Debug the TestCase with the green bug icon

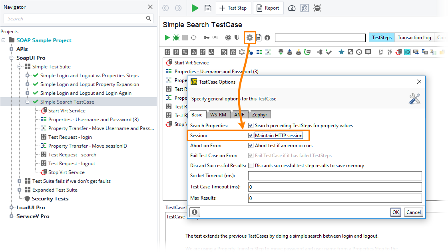click(176, 38)
